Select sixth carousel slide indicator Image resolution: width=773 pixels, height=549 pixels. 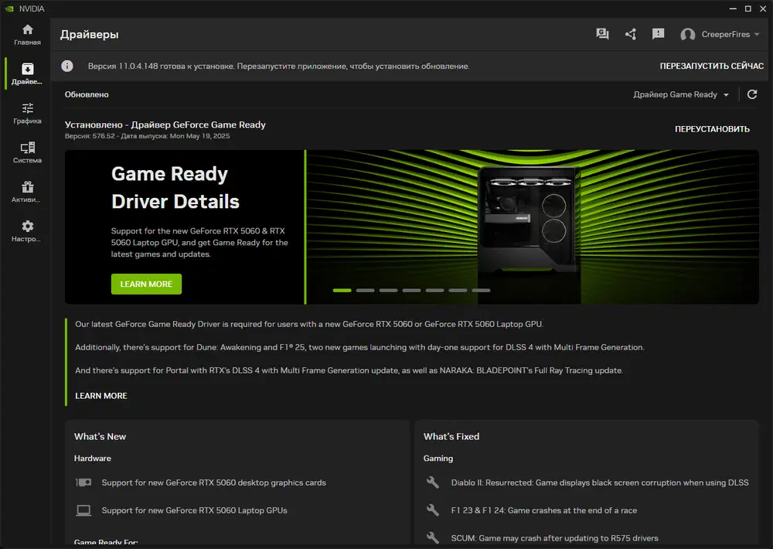458,291
